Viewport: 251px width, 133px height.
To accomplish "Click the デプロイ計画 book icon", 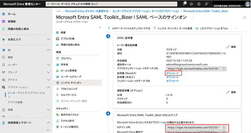I will (x=58, y=39).
